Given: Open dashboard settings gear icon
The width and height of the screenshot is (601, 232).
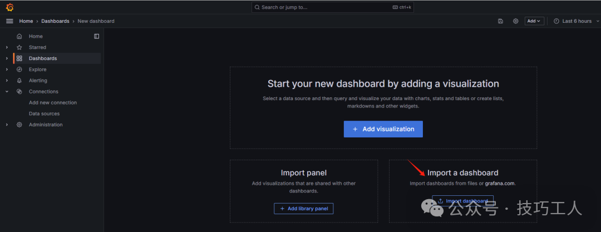Looking at the screenshot, I should coord(515,21).
